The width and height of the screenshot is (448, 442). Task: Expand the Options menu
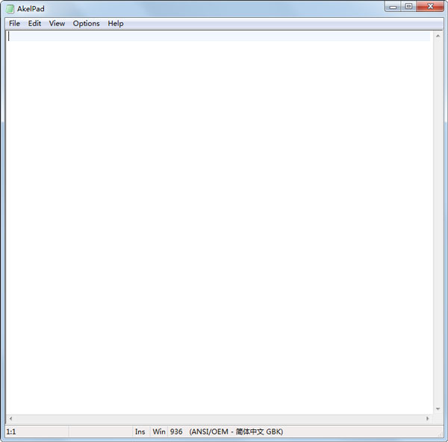click(x=86, y=23)
